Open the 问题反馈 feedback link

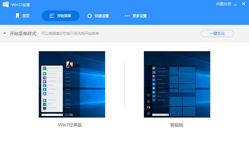click(224, 4)
